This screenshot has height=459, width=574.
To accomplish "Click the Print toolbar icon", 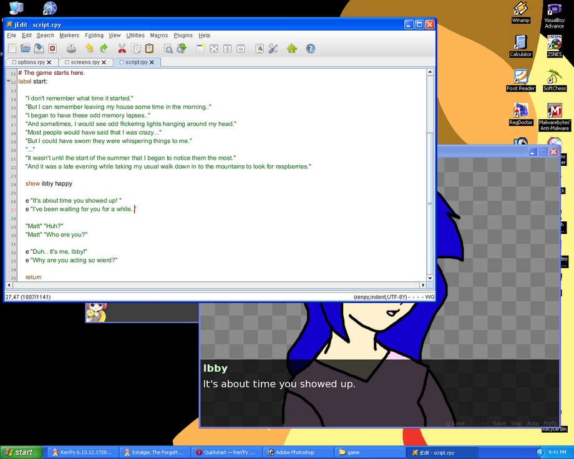I will 71,48.
